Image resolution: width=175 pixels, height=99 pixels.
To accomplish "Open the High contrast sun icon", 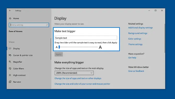I will click(10, 75).
